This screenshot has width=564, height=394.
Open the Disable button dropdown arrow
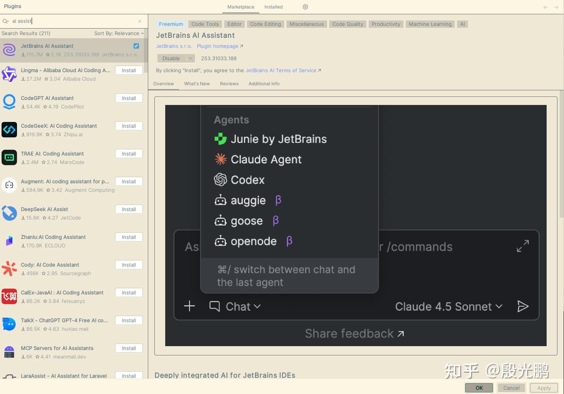[x=191, y=58]
